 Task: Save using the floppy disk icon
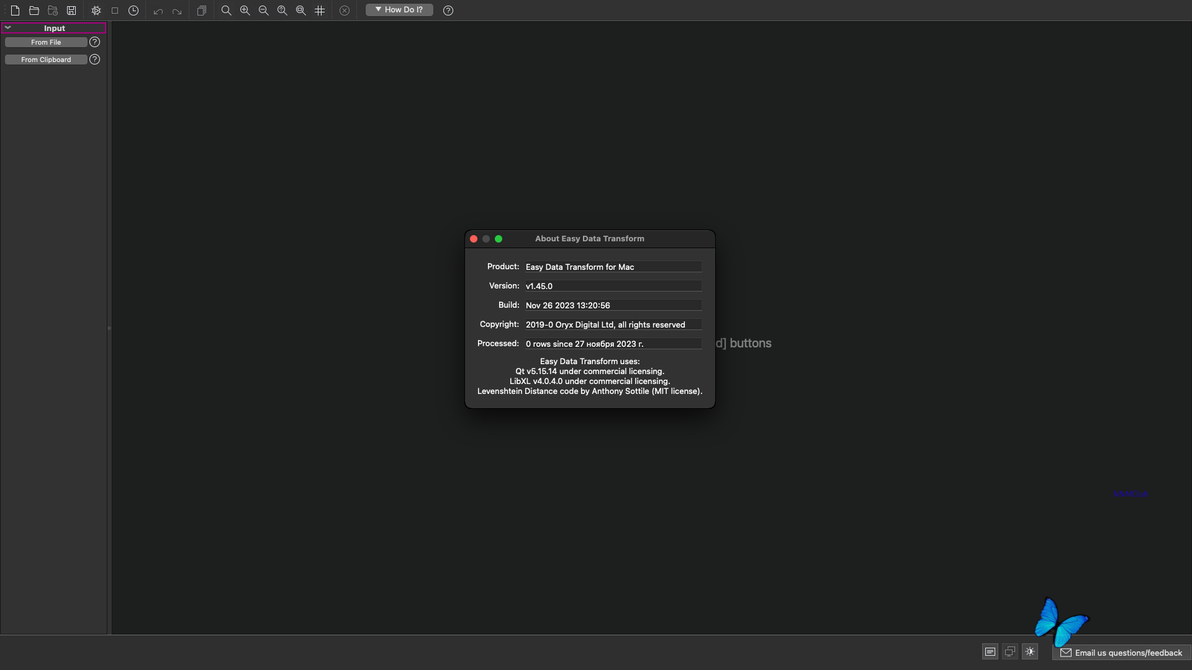pos(71,11)
